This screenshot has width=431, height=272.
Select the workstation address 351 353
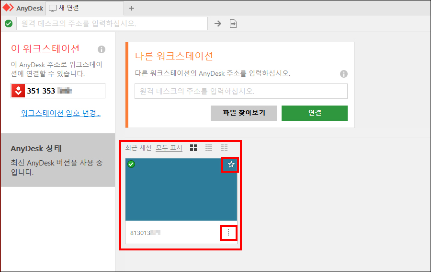pyautogui.click(x=49, y=91)
